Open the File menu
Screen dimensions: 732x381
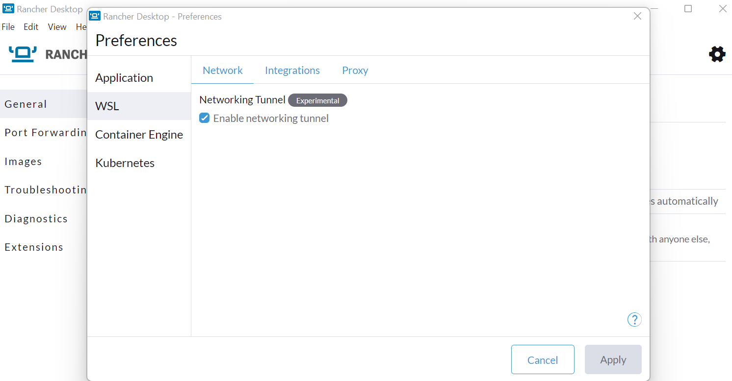(8, 27)
